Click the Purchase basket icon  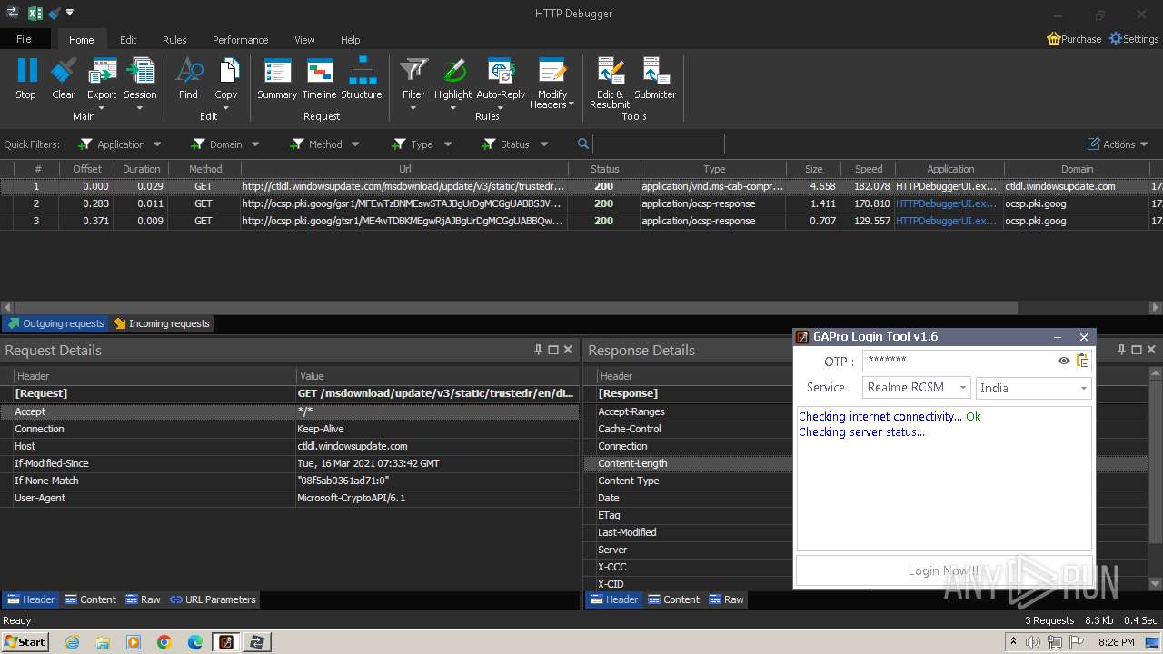click(1054, 39)
